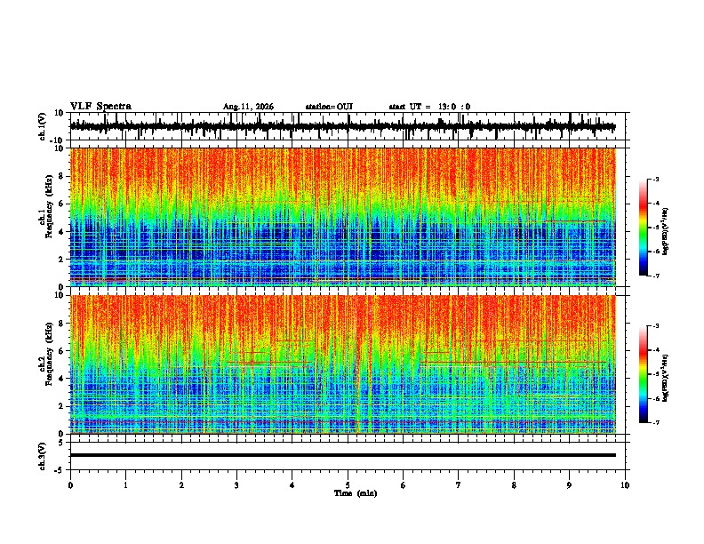The width and height of the screenshot is (704, 544).
Task: Click the "-7" label on ch.1 colorbar
Action: coord(656,276)
